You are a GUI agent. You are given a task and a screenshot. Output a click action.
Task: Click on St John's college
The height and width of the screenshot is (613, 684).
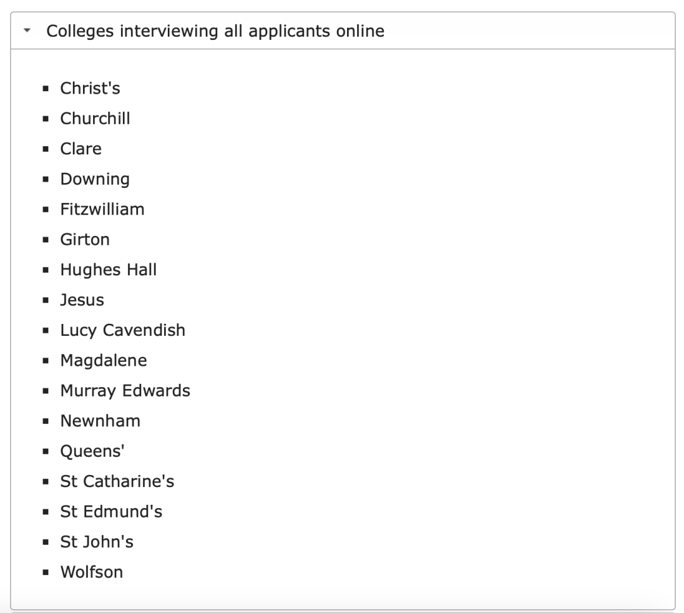pyautogui.click(x=96, y=542)
